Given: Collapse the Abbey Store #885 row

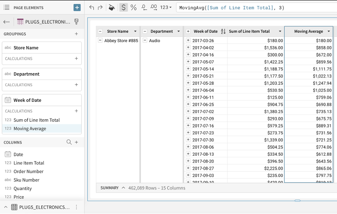Looking at the screenshot, I should (100, 40).
